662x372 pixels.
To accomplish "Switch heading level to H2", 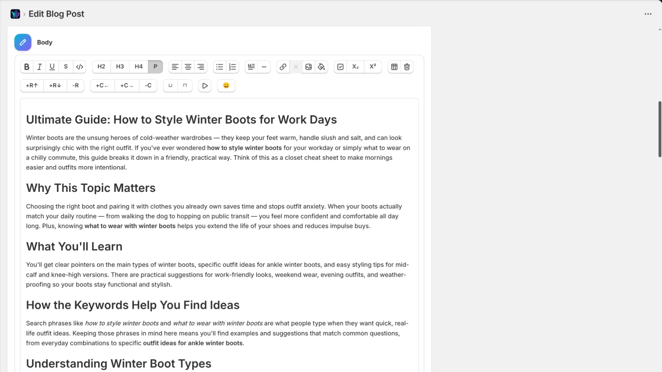I will pos(101,66).
